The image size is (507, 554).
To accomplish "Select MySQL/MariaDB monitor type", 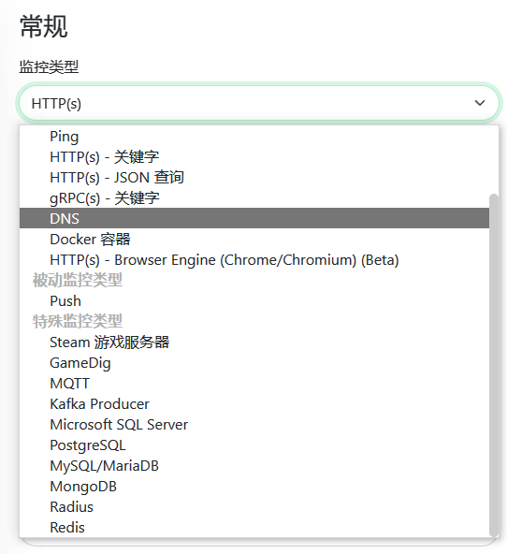I will [254, 466].
